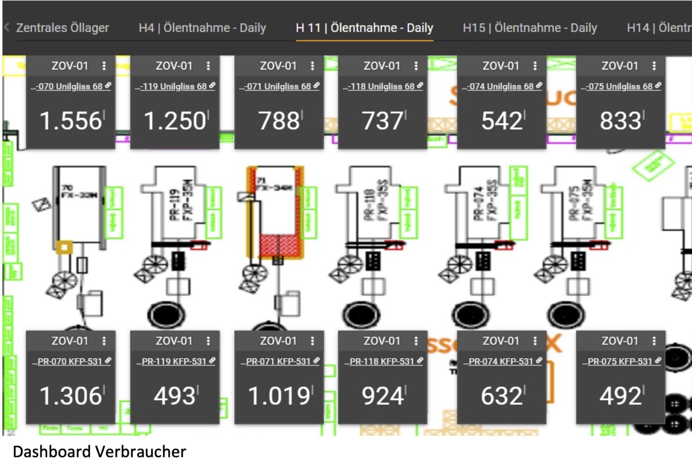The width and height of the screenshot is (692, 474).
Task: Open the kebab menu on the PR-071 KFP-531 widget
Action: (312, 341)
